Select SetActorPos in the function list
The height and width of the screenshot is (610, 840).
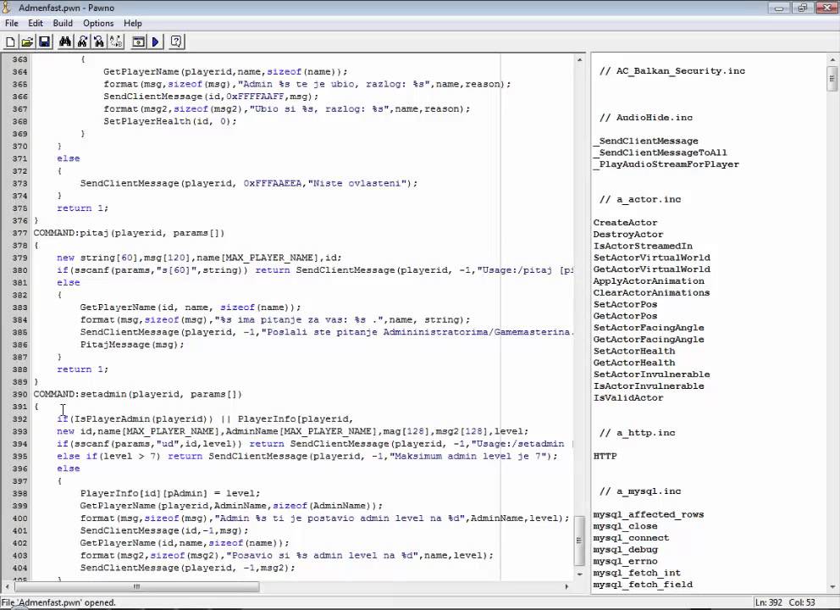tap(625, 304)
